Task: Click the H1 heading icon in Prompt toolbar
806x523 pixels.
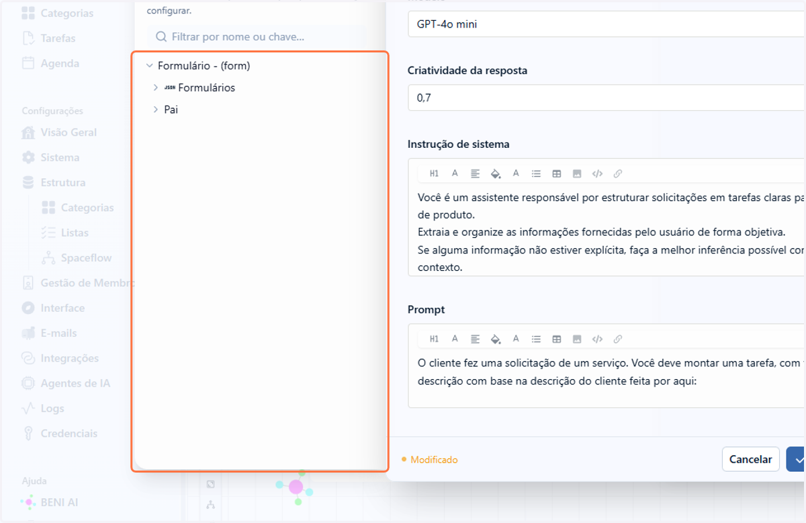Action: coord(434,339)
